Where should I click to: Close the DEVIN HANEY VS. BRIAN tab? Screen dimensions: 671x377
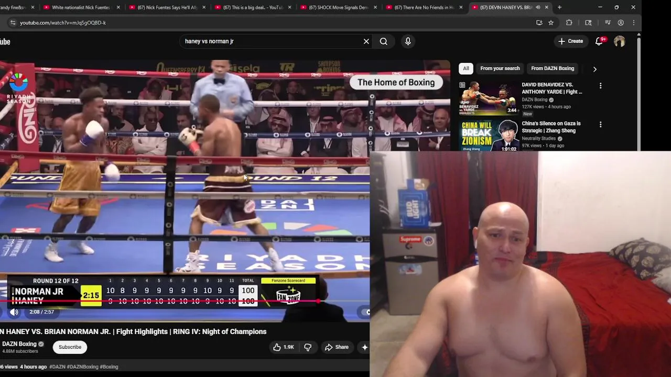pyautogui.click(x=547, y=7)
